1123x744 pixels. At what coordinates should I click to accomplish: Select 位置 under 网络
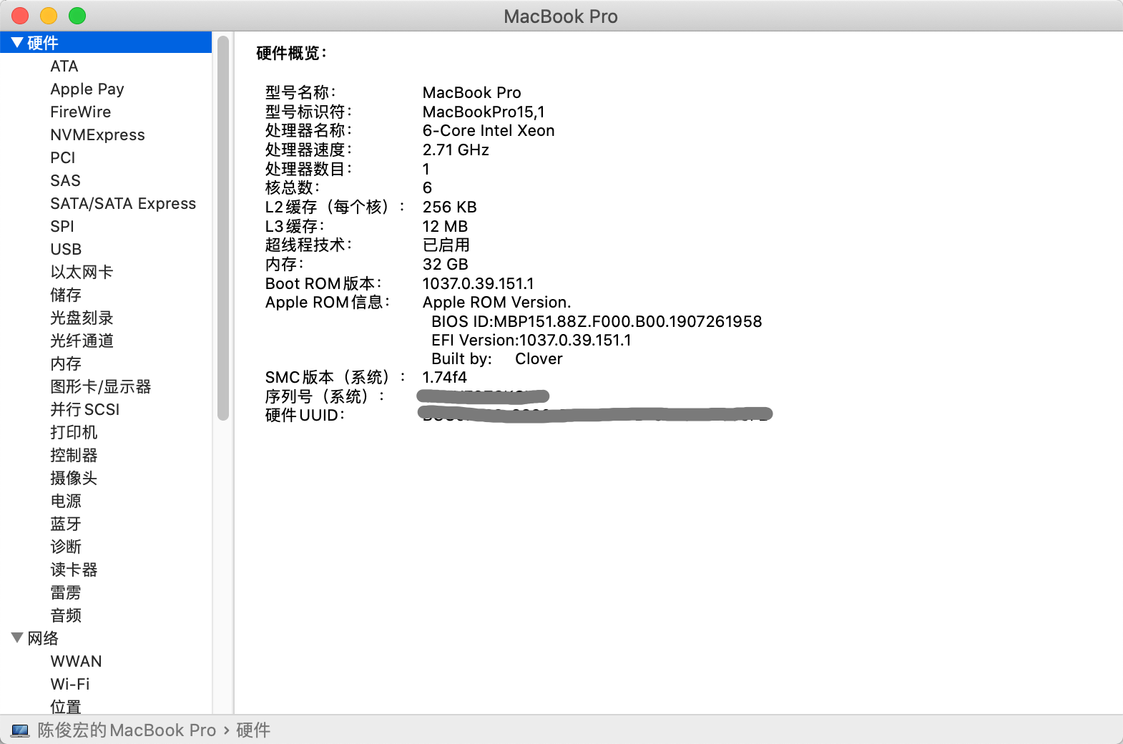click(66, 707)
